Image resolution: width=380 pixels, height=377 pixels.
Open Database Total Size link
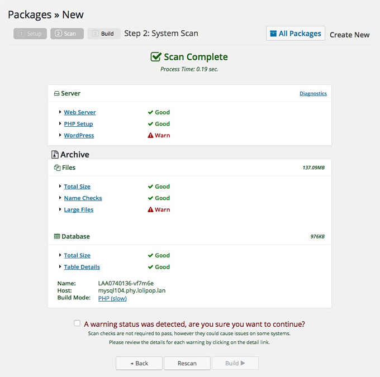[77, 255]
